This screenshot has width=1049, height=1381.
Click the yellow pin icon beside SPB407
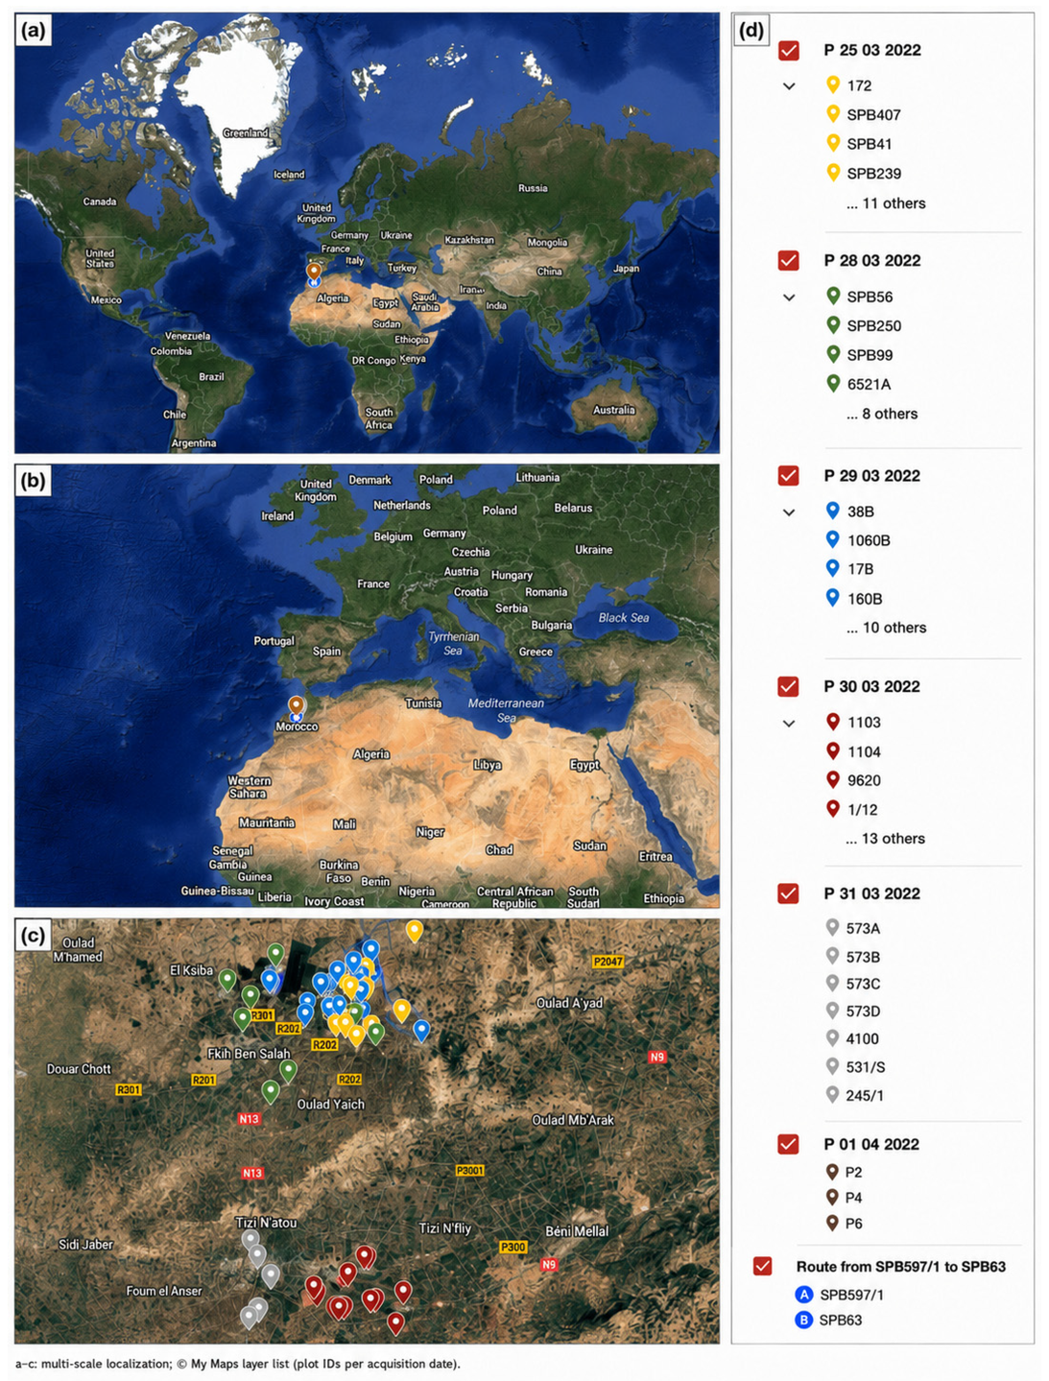pyautogui.click(x=833, y=114)
